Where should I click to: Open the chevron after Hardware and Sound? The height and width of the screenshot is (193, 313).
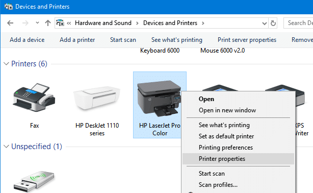tap(137, 23)
